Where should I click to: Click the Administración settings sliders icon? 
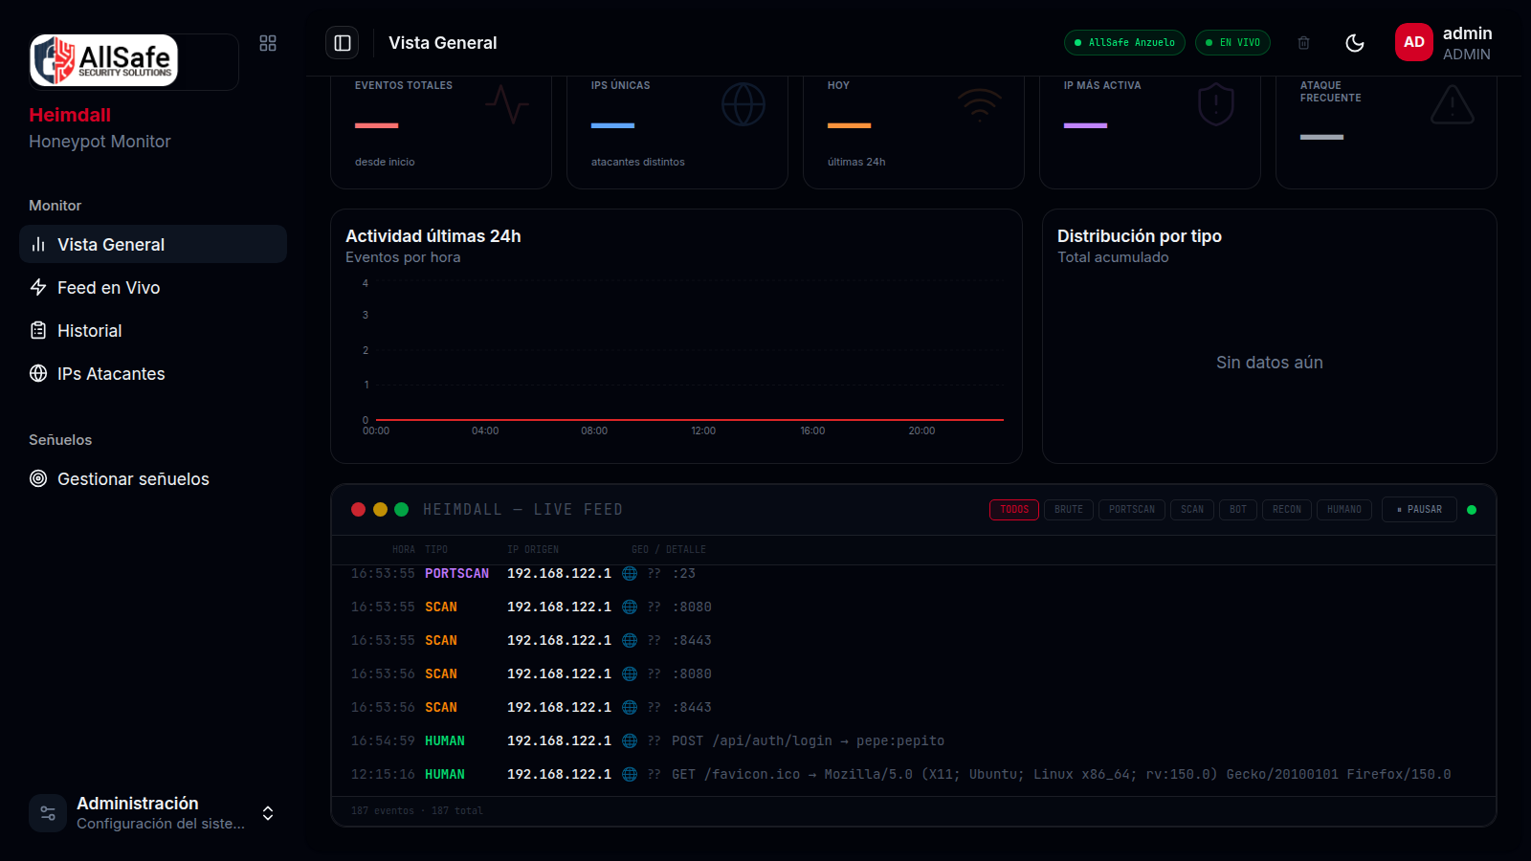[x=48, y=813]
